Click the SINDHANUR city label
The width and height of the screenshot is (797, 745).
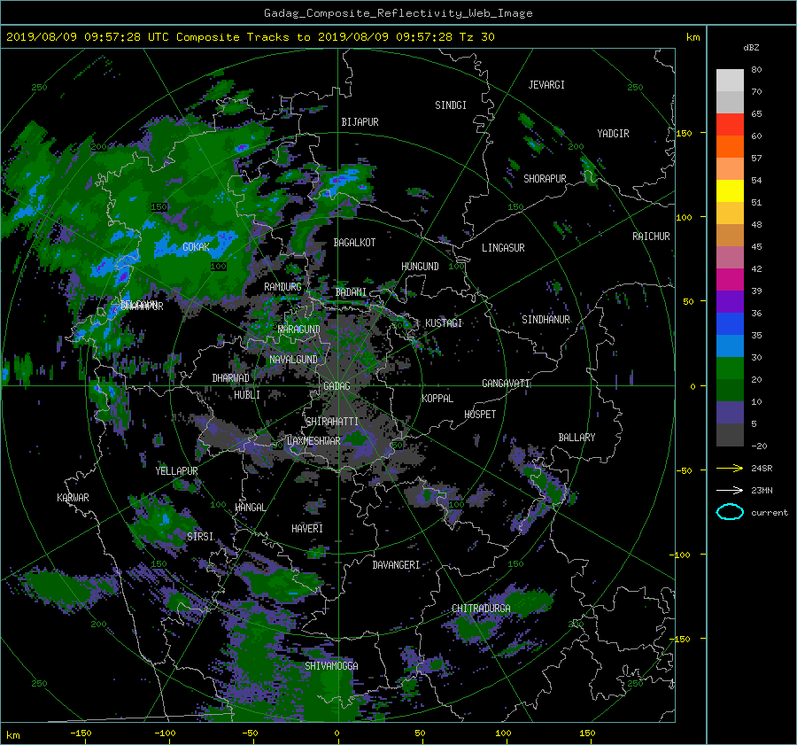[x=546, y=320]
